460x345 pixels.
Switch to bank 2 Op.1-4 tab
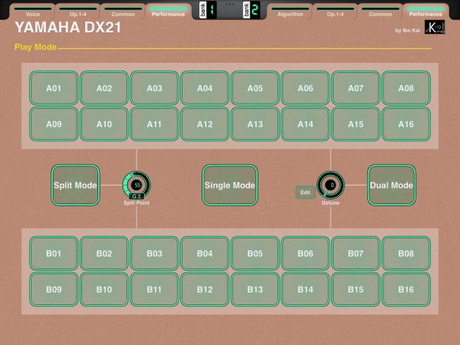coord(335,11)
